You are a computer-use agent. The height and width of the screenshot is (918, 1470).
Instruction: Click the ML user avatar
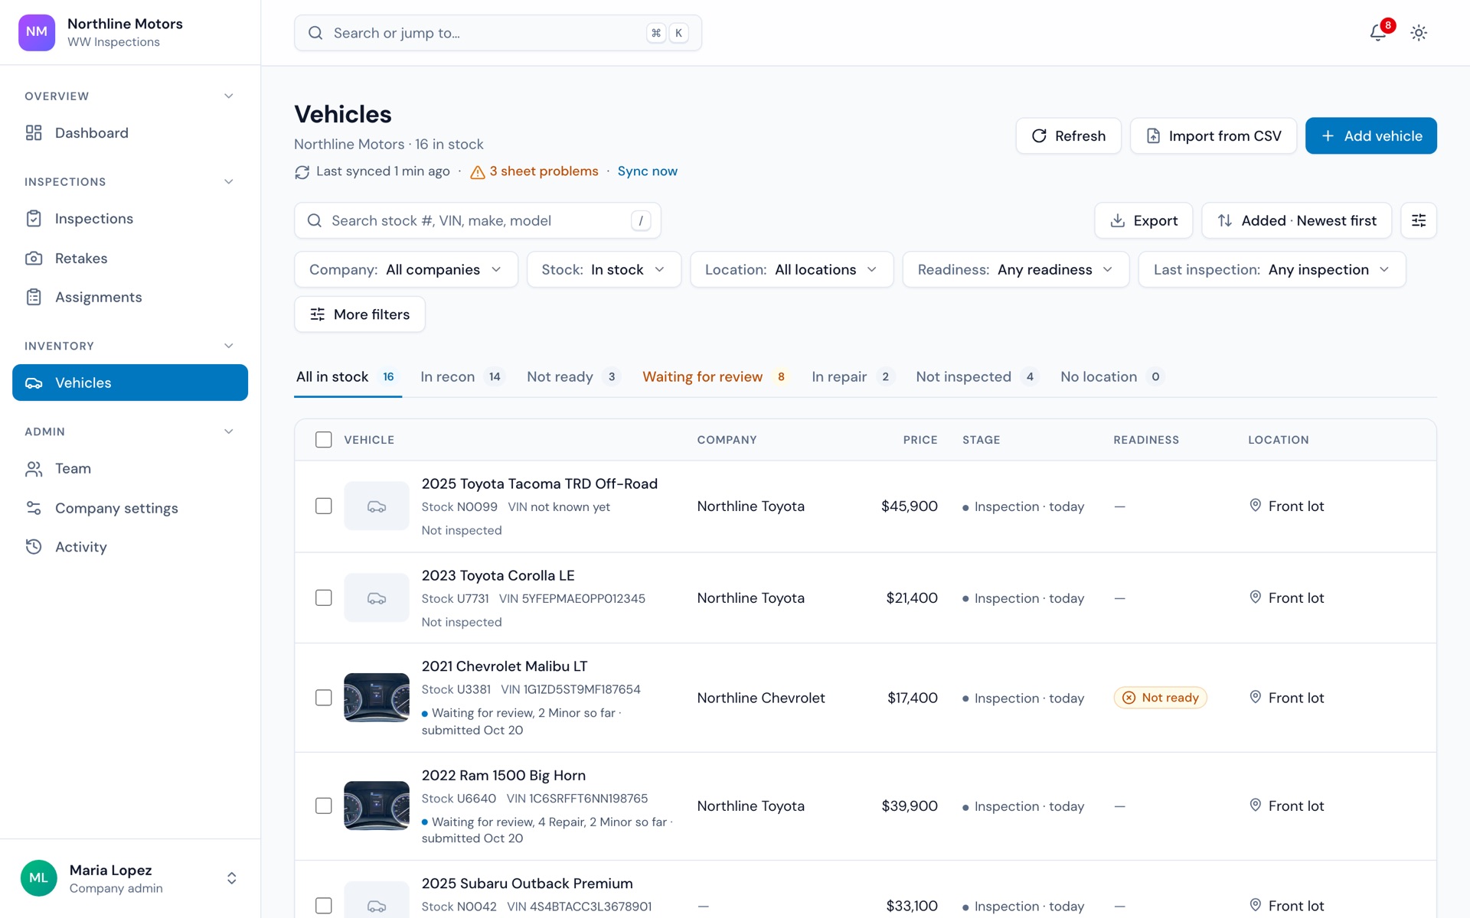pos(38,878)
